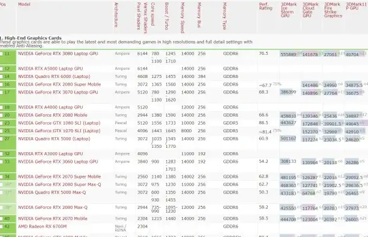Sort by 3DMark Ice Storm GPU header

(x=289, y=10)
